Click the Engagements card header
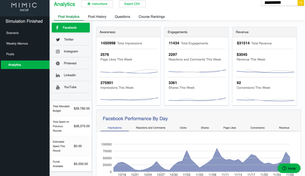The width and height of the screenshot is (305, 176). tap(197, 32)
